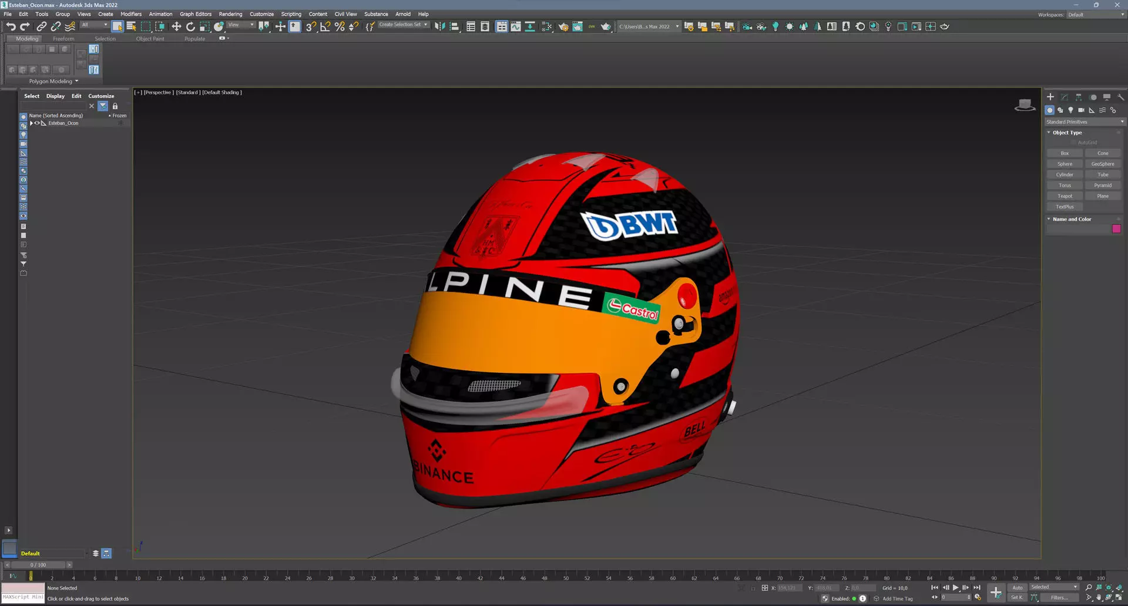Select the Select and Scale tool

pyautogui.click(x=204, y=26)
